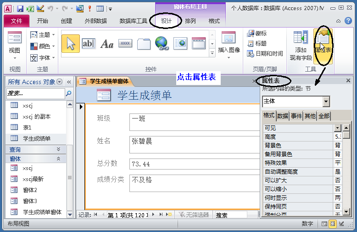The width and height of the screenshot is (357, 232).
Task: Click the record selector arrow beside the form
Action: tap(81, 107)
